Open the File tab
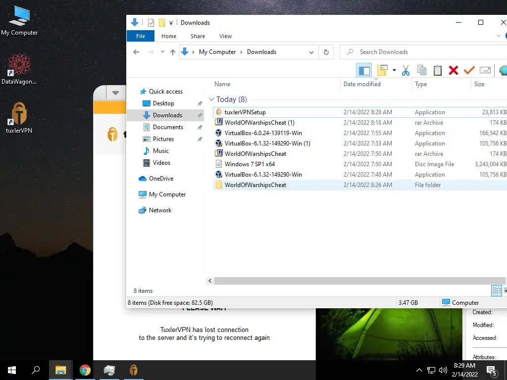This screenshot has height=380, width=507. tap(140, 36)
